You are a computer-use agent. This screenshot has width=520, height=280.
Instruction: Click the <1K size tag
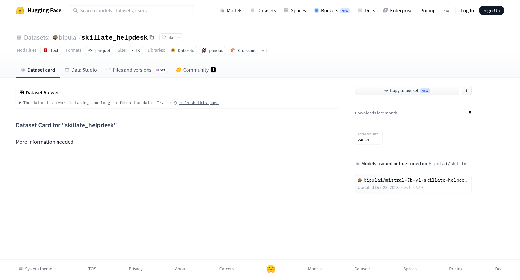[x=136, y=50]
